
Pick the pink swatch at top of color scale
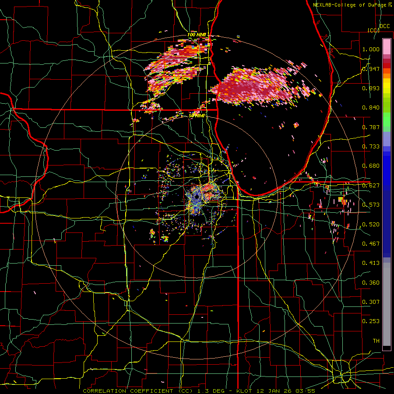point(387,46)
